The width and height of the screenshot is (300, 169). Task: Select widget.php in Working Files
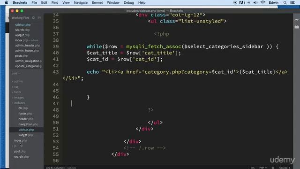pyautogui.click(x=22, y=35)
